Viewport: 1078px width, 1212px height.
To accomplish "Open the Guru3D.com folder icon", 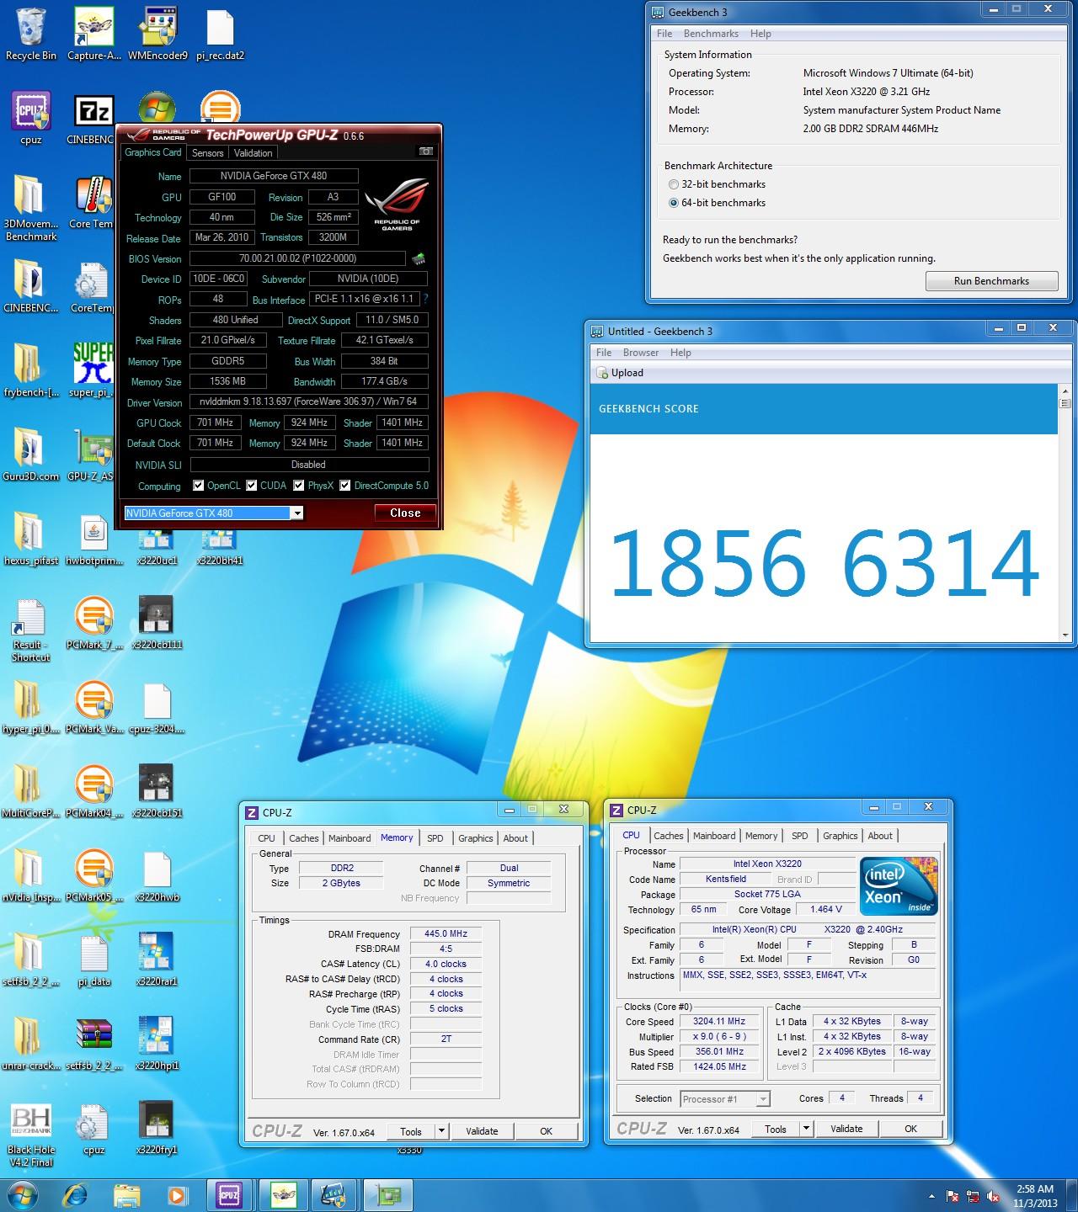I will [x=30, y=454].
